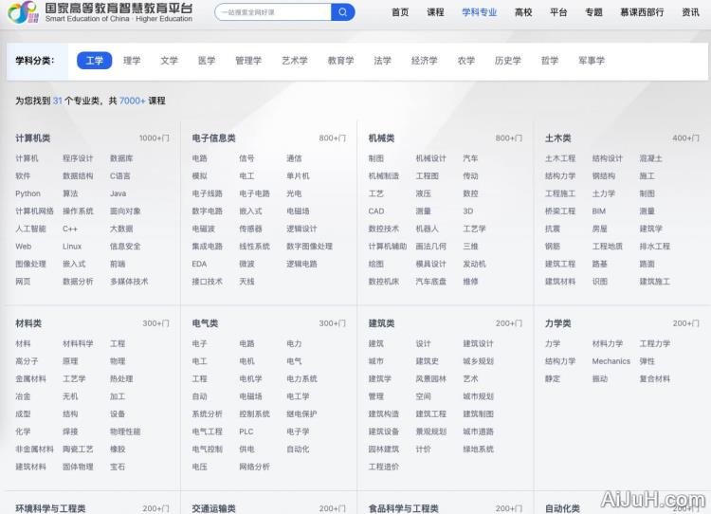Click the C++ keyword link

pyautogui.click(x=70, y=229)
